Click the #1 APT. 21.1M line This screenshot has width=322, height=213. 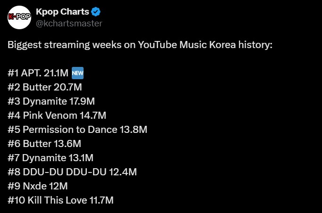click(46, 73)
